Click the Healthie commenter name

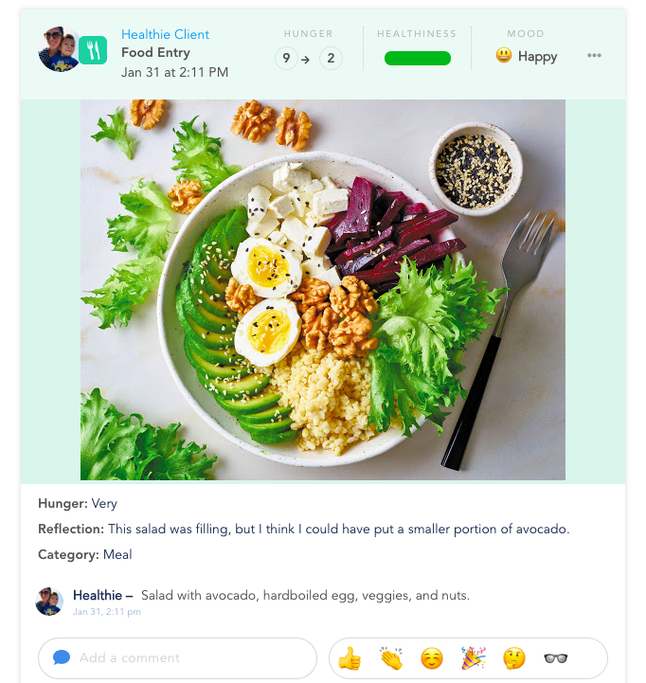coord(98,595)
